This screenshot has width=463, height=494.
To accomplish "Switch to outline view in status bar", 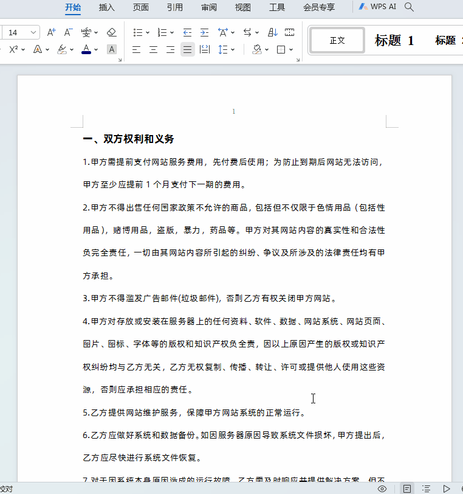I will pyautogui.click(x=427, y=489).
